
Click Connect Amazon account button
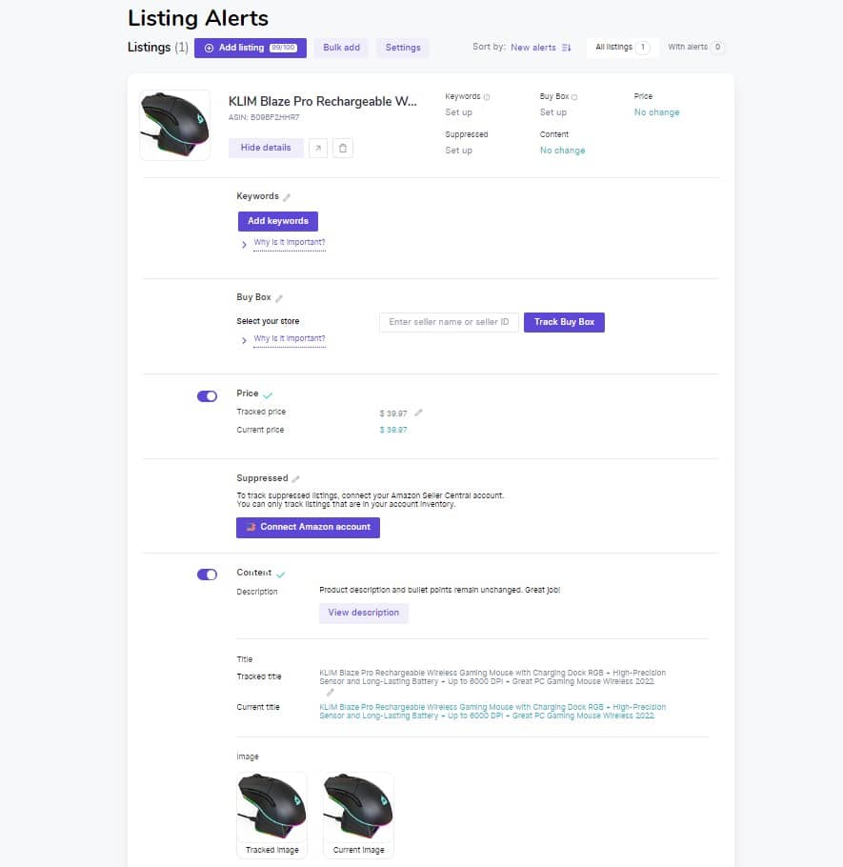coord(308,528)
